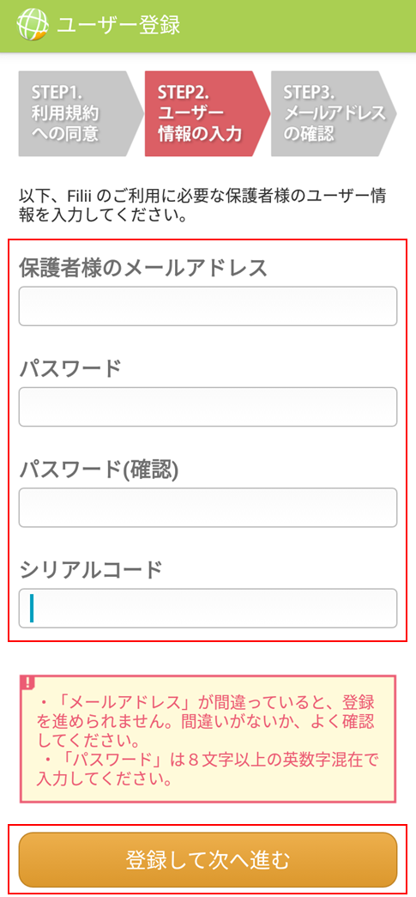416x897 pixels.
Task: Click the パスワード label text
Action: point(69,368)
